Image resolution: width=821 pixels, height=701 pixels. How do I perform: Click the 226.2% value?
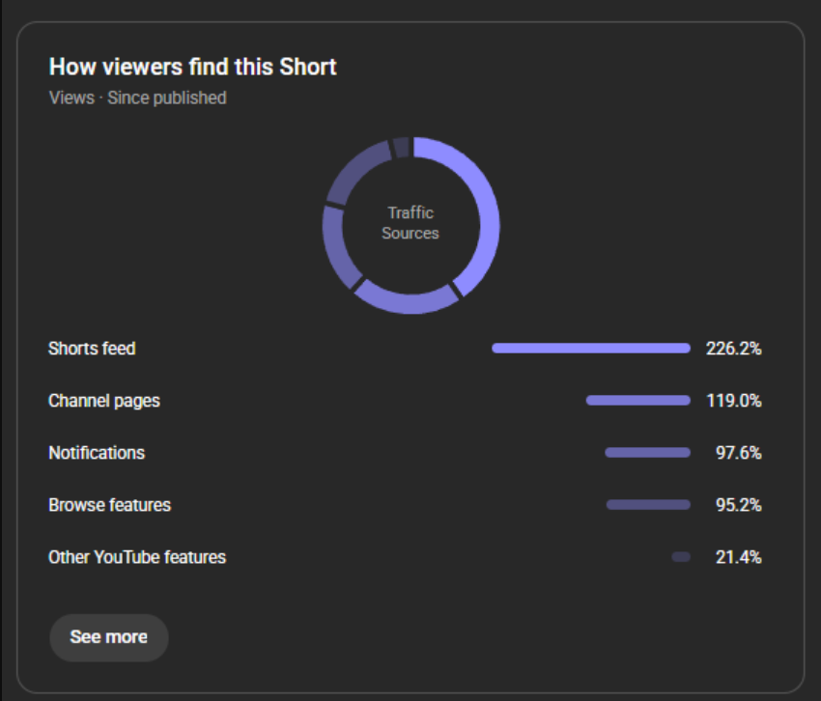(x=733, y=349)
